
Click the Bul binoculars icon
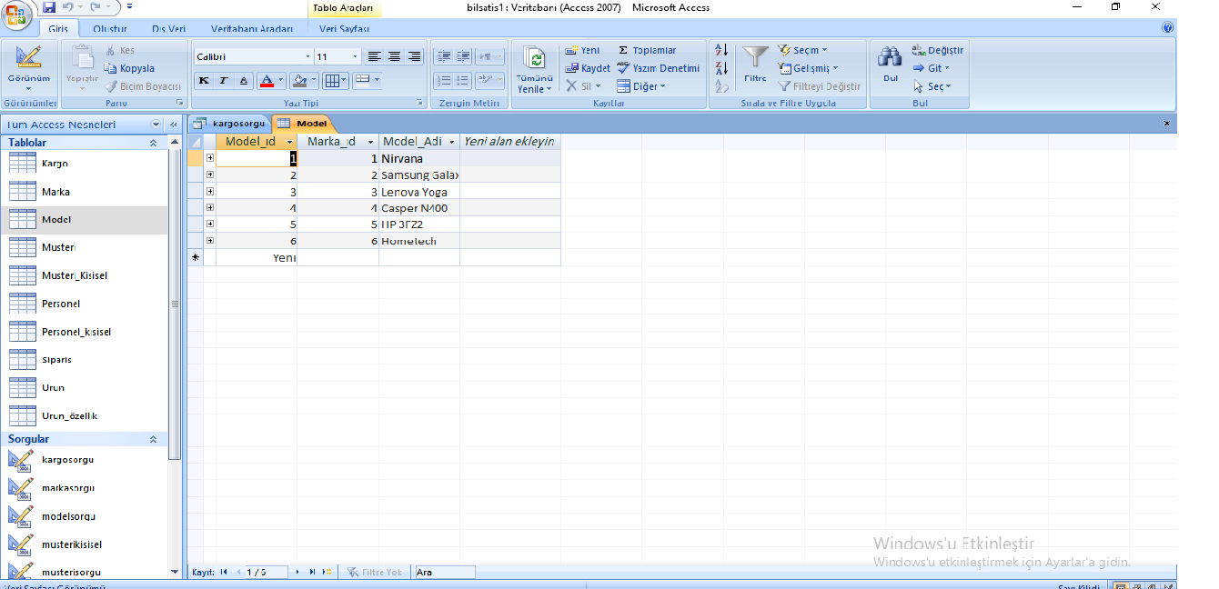coord(889,59)
